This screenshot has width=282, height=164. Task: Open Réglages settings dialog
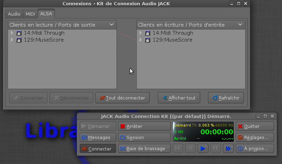coord(255,137)
